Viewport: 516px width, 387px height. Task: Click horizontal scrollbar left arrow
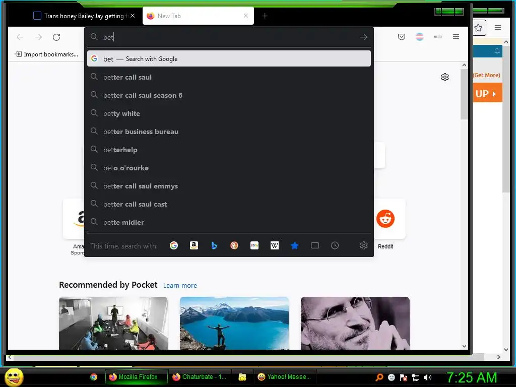pos(10,357)
